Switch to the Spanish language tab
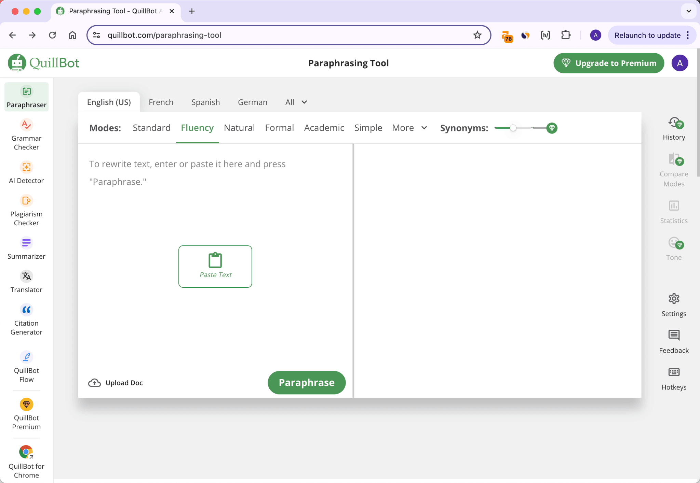The image size is (700, 483). (x=205, y=102)
